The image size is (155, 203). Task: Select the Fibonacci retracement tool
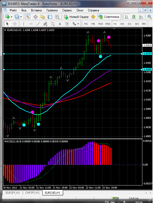pyautogui.click(x=53, y=24)
